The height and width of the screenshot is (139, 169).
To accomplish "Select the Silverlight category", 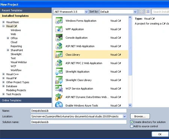I will (x=16, y=54).
